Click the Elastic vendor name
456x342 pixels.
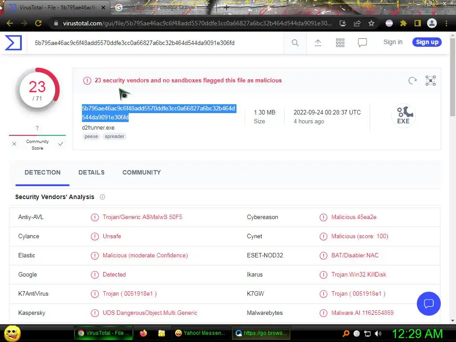point(27,255)
